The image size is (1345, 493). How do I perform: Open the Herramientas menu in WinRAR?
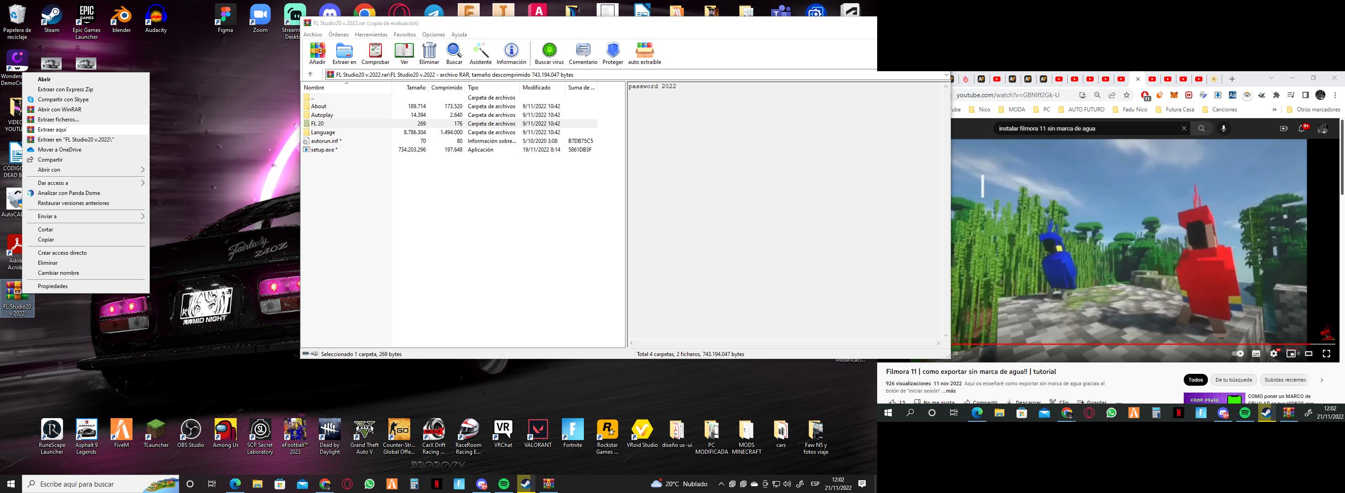point(371,34)
